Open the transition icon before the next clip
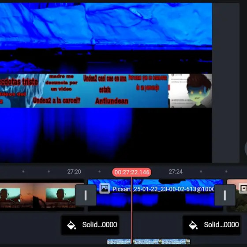247x247 pixels. point(243,188)
